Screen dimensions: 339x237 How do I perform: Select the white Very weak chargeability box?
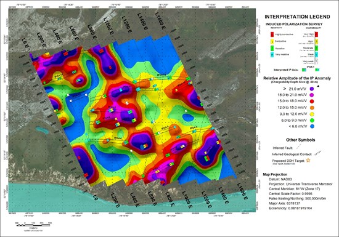(x=316, y=62)
